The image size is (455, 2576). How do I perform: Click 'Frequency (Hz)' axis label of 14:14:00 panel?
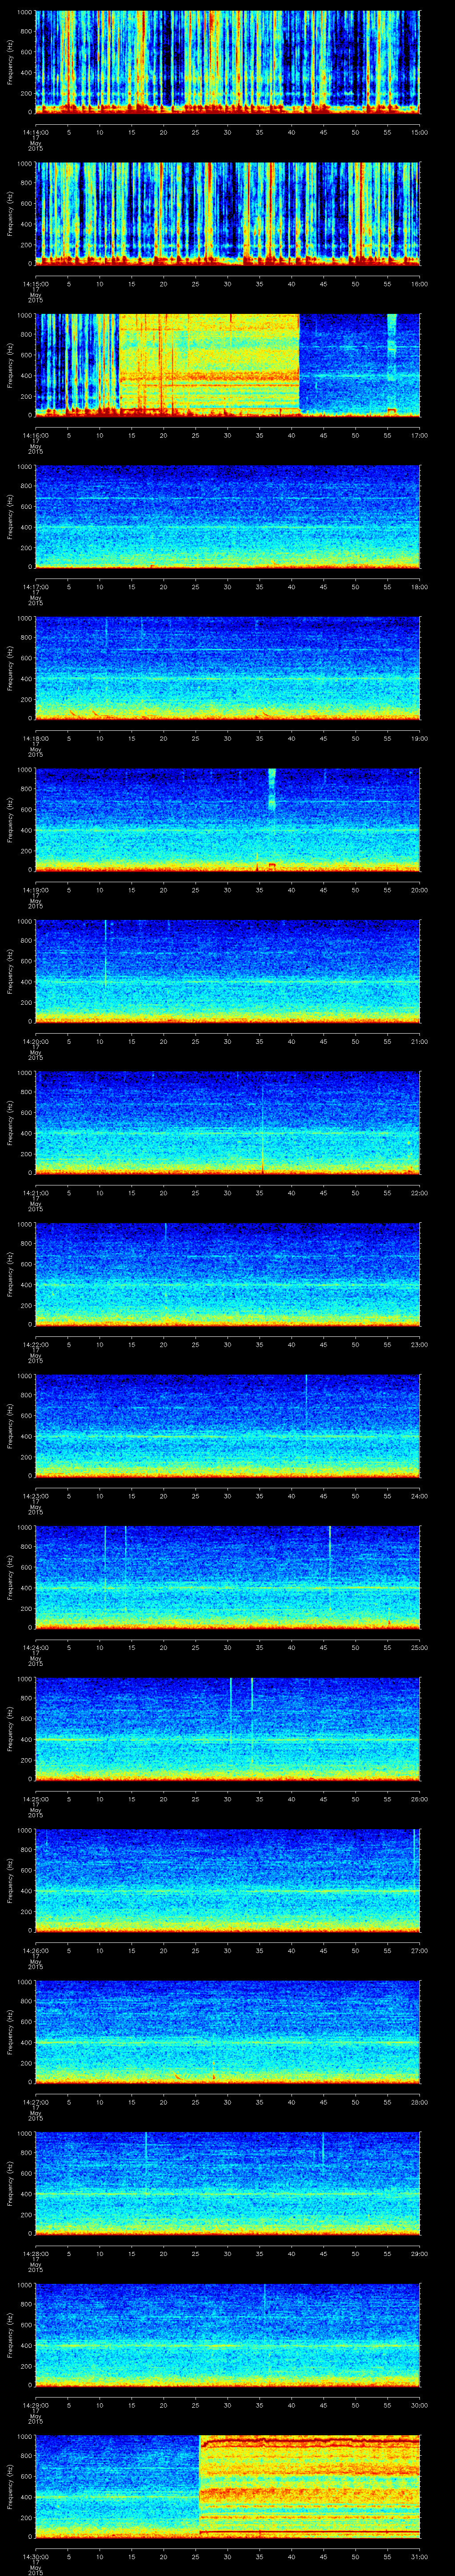point(10,62)
